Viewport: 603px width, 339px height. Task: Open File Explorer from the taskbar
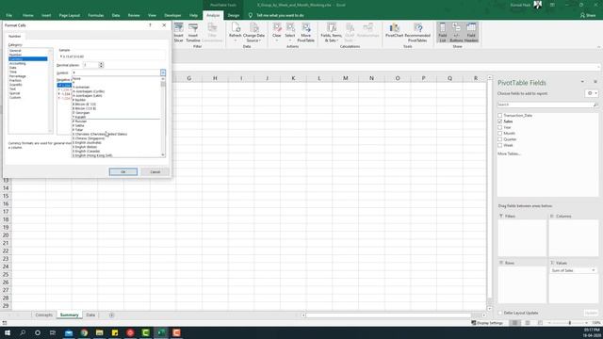click(100, 332)
